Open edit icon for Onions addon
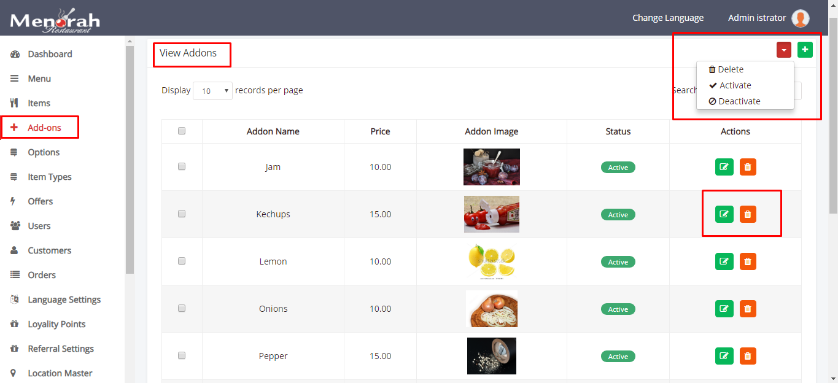 [x=724, y=309]
